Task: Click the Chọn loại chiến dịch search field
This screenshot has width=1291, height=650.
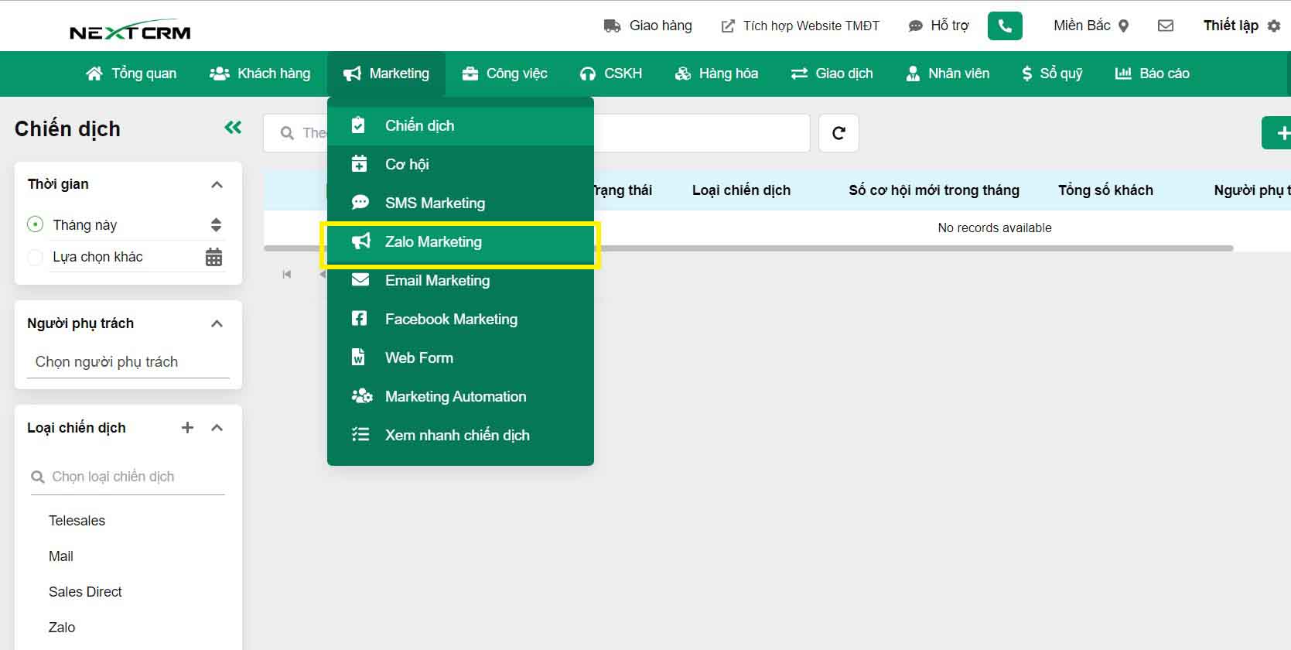Action: point(131,477)
